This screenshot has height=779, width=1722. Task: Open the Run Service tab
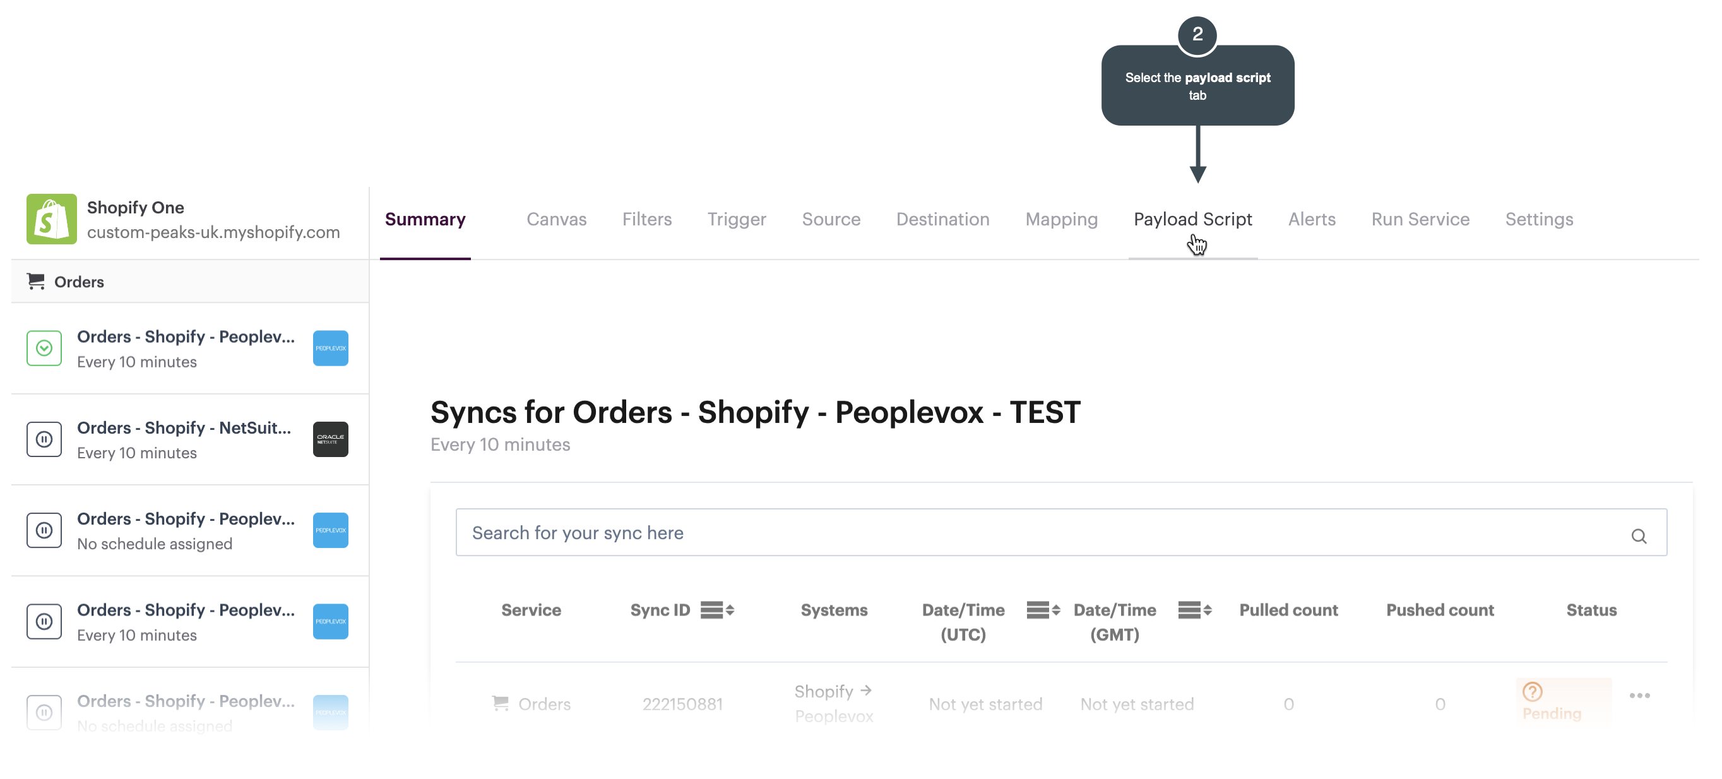pyautogui.click(x=1420, y=219)
